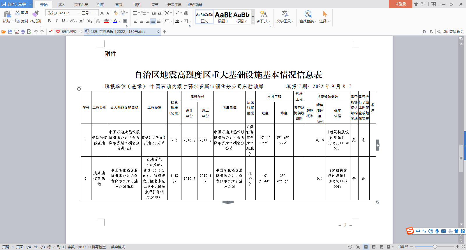Click the table move handle at top-left corner
This screenshot has width=466, height=250.
click(79, 89)
